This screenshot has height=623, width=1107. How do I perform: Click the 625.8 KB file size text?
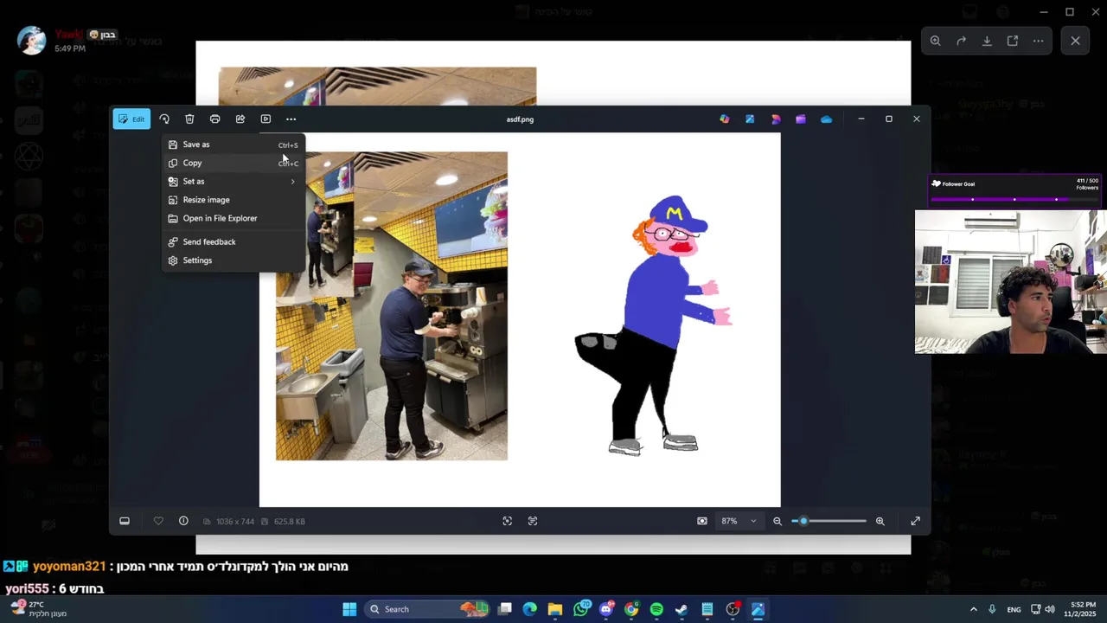pyautogui.click(x=289, y=522)
